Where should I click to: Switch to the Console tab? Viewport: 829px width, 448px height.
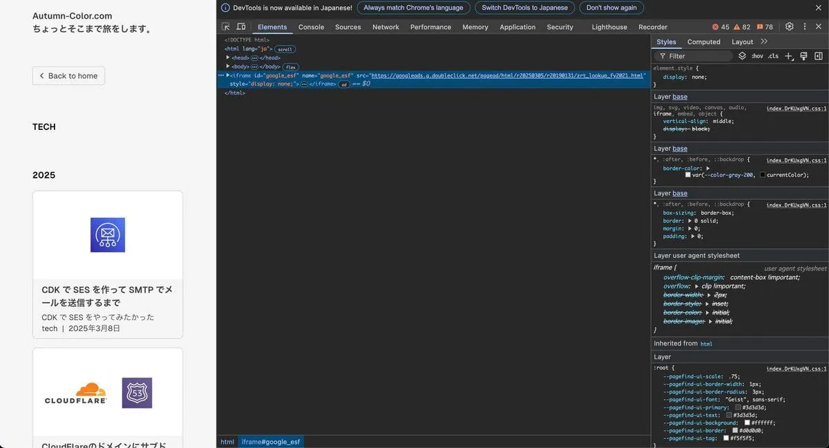[311, 27]
